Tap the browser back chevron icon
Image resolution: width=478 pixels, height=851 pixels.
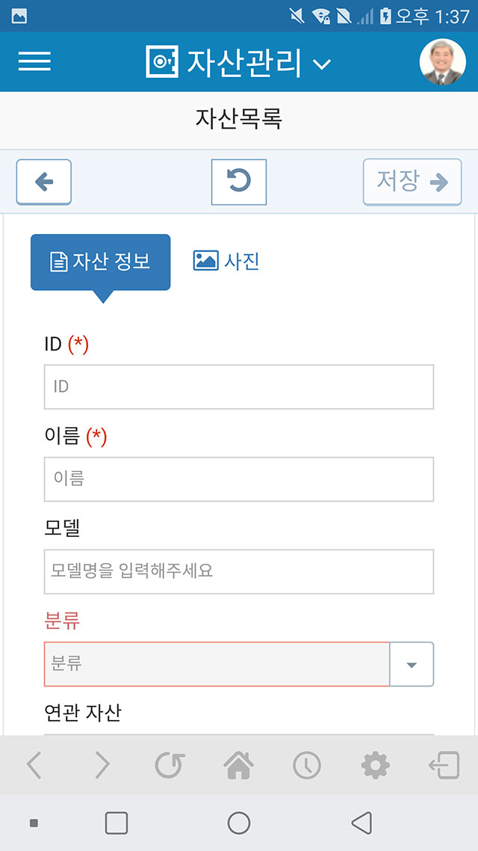click(34, 765)
